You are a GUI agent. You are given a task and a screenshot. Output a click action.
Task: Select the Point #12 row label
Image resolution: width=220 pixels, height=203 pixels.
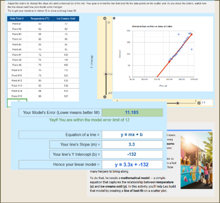coord(17,80)
